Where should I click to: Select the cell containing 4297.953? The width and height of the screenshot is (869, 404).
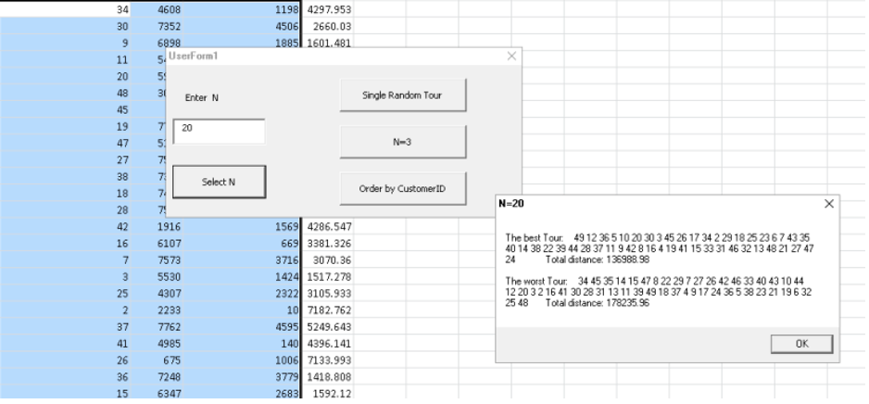(x=328, y=9)
